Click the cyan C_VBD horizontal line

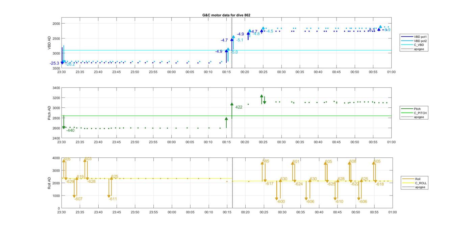(226, 50)
